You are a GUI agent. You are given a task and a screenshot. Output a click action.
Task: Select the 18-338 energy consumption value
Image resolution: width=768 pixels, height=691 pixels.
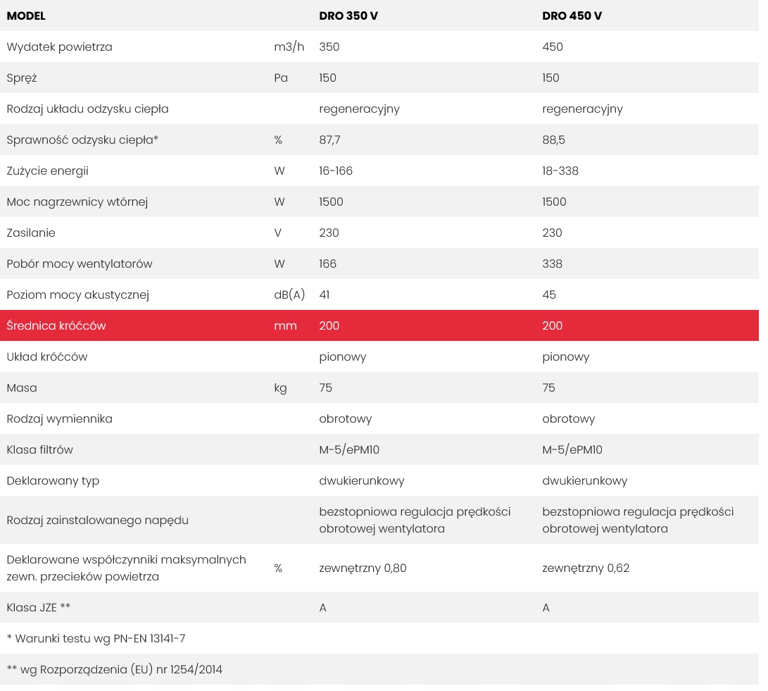coord(560,170)
